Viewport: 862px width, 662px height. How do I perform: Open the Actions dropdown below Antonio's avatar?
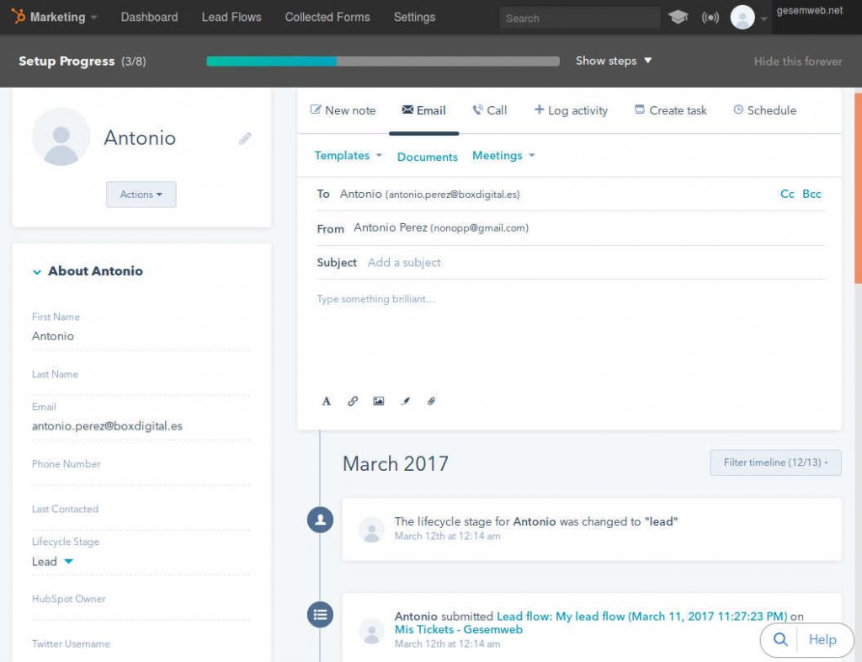click(141, 194)
